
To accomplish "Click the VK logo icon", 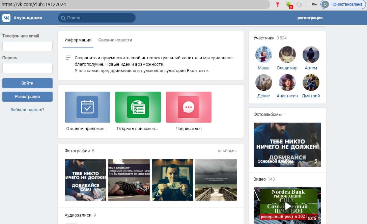I will point(6,18).
